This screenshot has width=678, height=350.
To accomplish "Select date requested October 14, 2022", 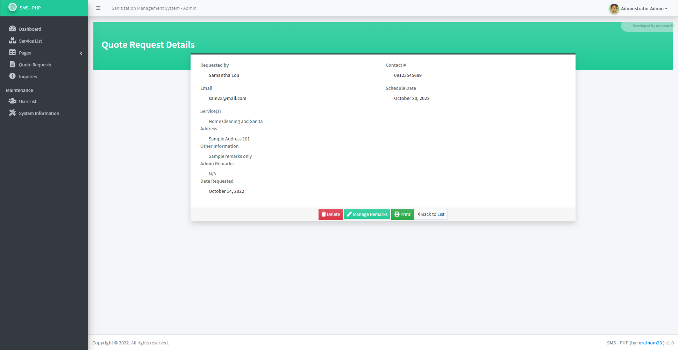I will (226, 191).
